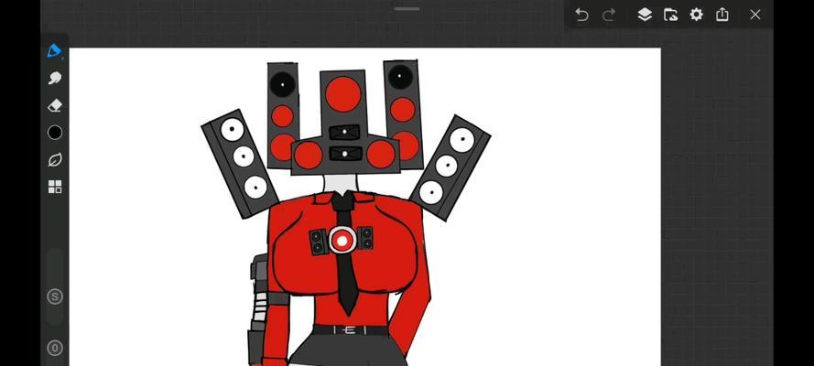Select the blue brush pen tool

click(x=55, y=51)
